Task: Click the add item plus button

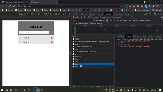Action: [51, 33]
